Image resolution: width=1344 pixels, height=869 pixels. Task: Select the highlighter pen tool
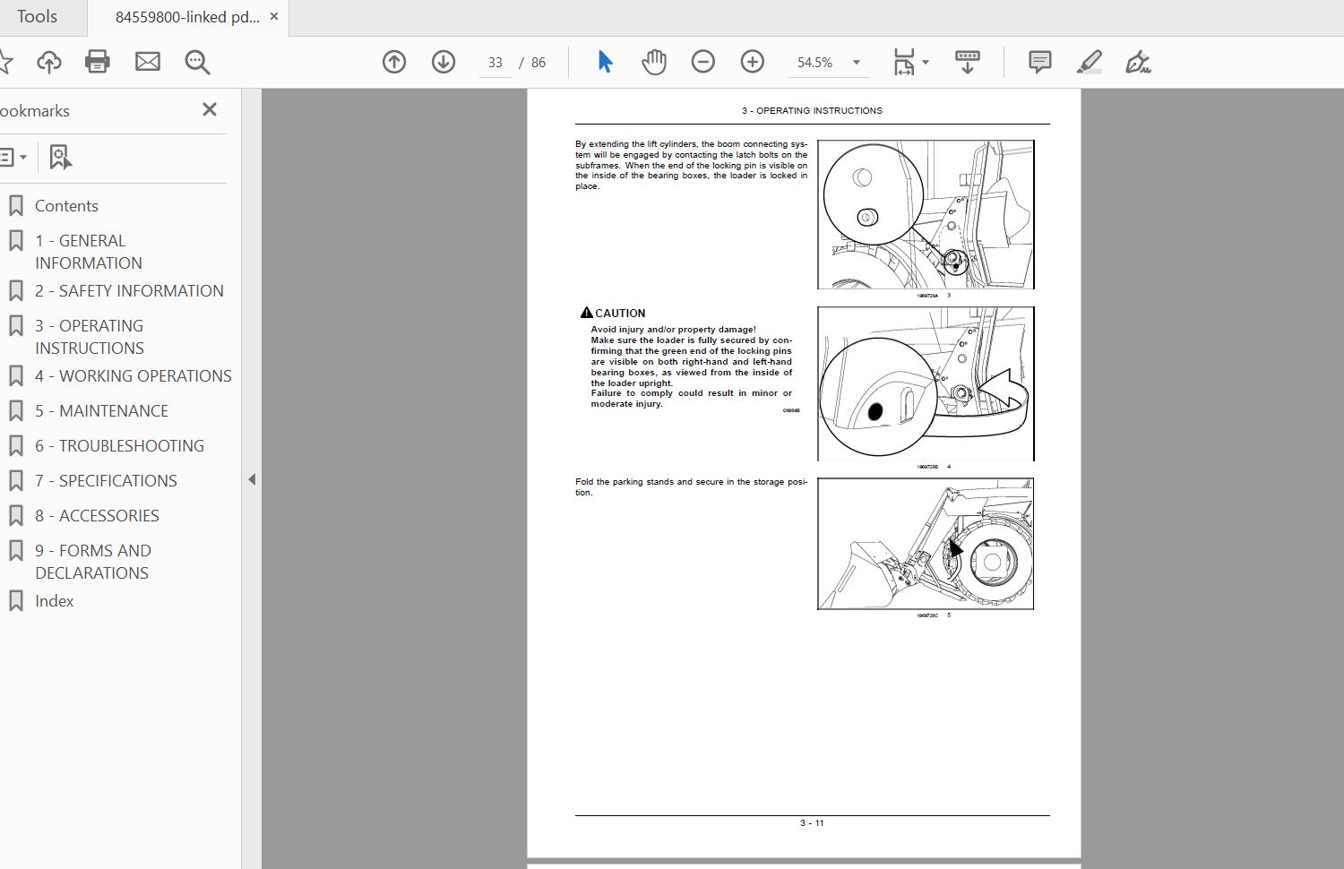[x=1089, y=62]
